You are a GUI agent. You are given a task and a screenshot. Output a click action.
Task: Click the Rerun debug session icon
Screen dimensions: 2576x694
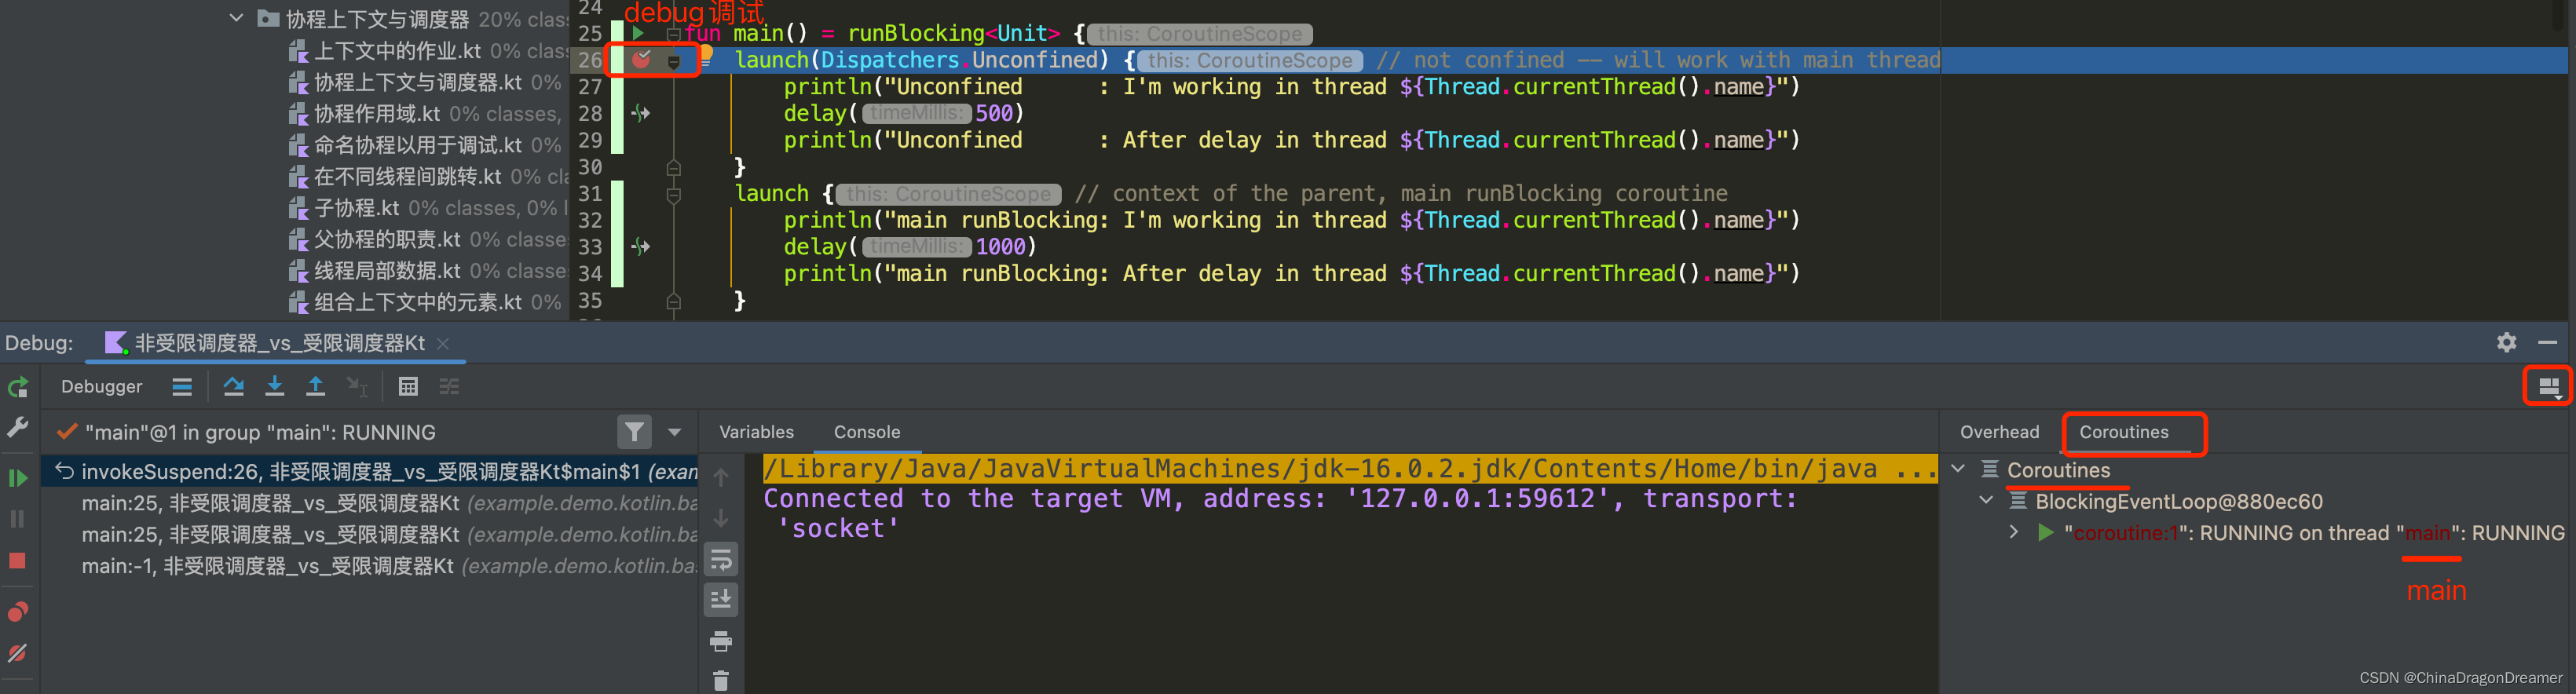coord(18,387)
